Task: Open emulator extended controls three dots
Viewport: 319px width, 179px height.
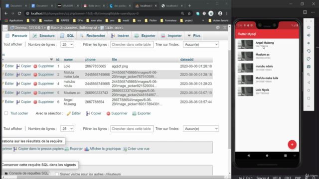Action: (x=309, y=106)
